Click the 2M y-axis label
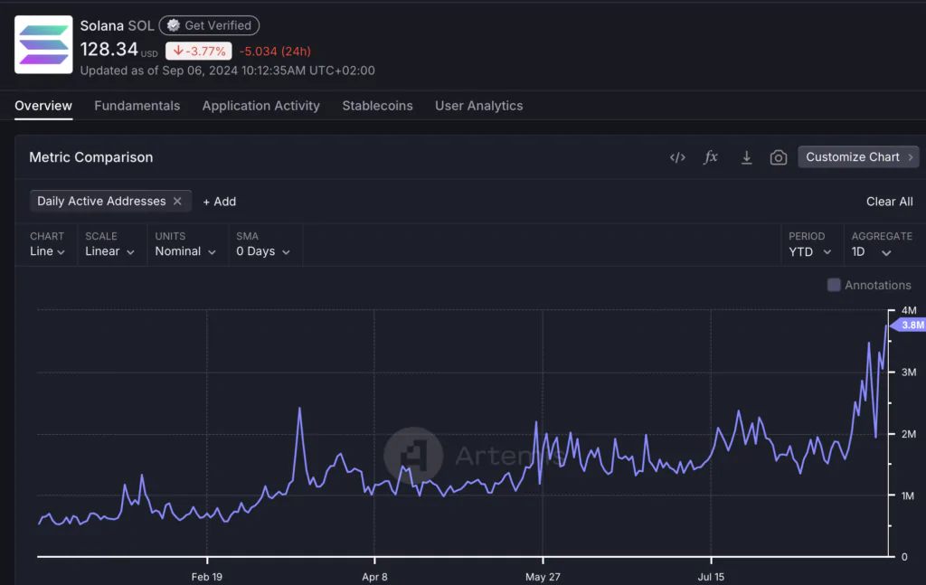Screen dimensions: 926x585 tap(909, 435)
